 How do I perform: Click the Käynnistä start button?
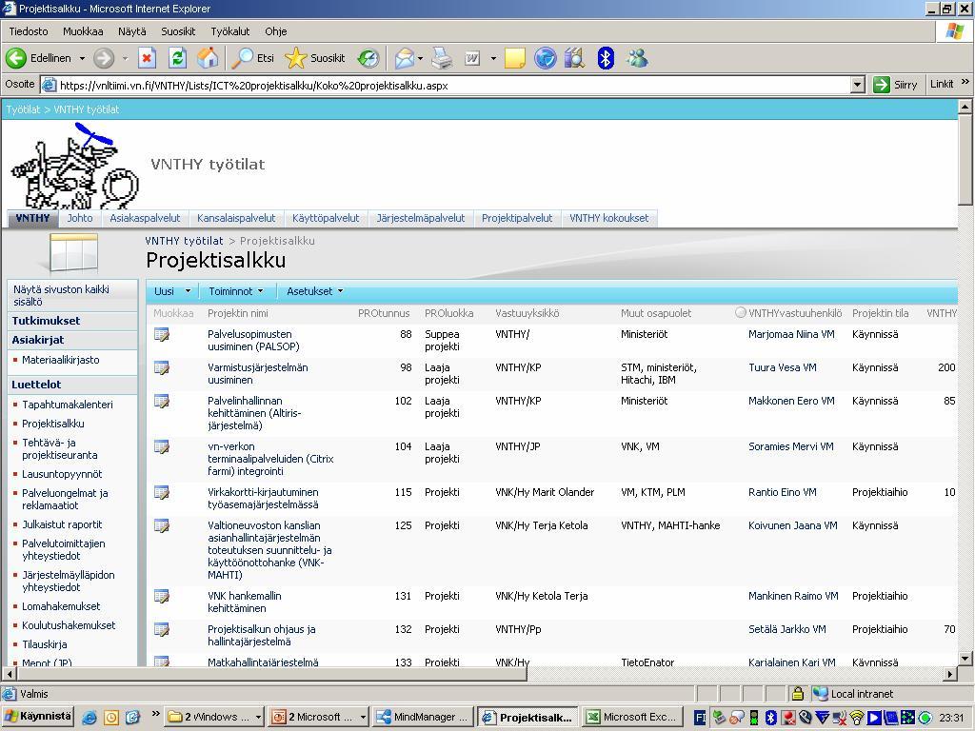pos(37,717)
